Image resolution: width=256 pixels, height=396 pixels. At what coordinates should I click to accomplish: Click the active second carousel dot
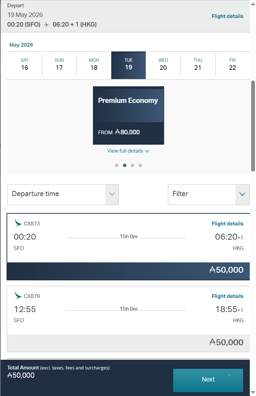click(125, 165)
